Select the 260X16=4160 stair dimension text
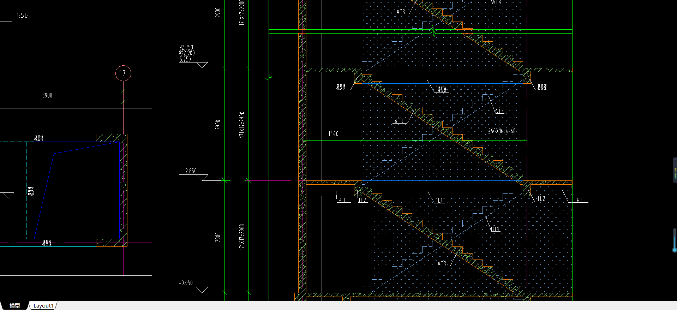The width and height of the screenshot is (677, 310). point(502,131)
